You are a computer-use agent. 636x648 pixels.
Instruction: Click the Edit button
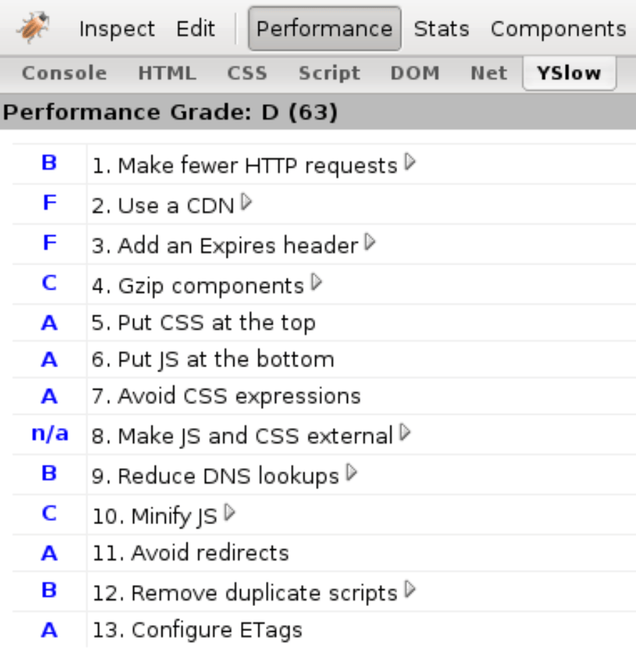click(196, 29)
